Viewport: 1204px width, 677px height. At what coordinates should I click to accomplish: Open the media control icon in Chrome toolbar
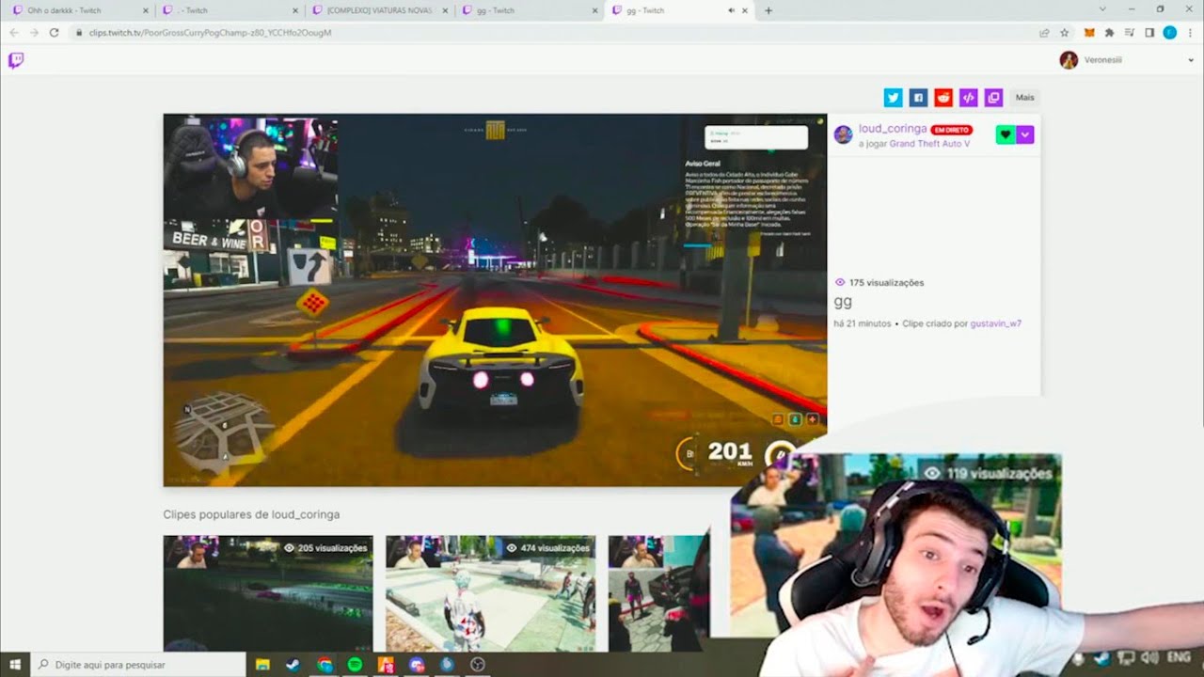pyautogui.click(x=1129, y=32)
